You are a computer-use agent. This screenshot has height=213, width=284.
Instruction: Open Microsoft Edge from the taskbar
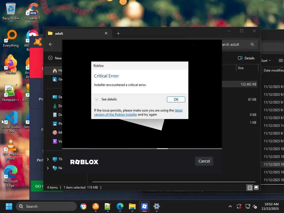(x=120, y=206)
